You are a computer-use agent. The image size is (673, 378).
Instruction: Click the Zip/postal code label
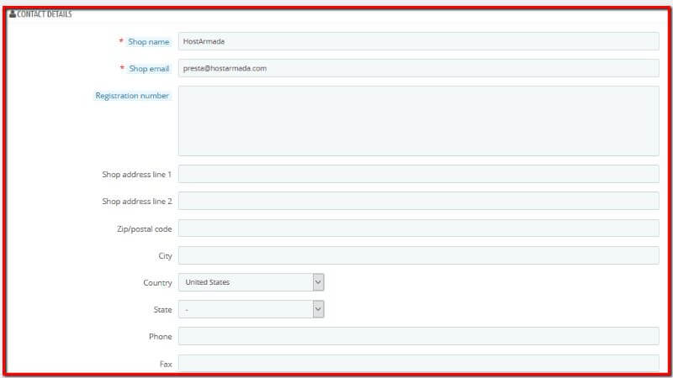click(x=144, y=229)
